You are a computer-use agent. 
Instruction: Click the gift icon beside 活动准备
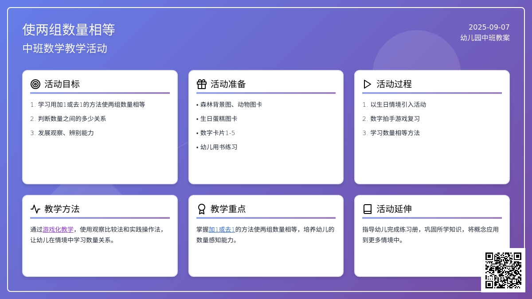202,84
